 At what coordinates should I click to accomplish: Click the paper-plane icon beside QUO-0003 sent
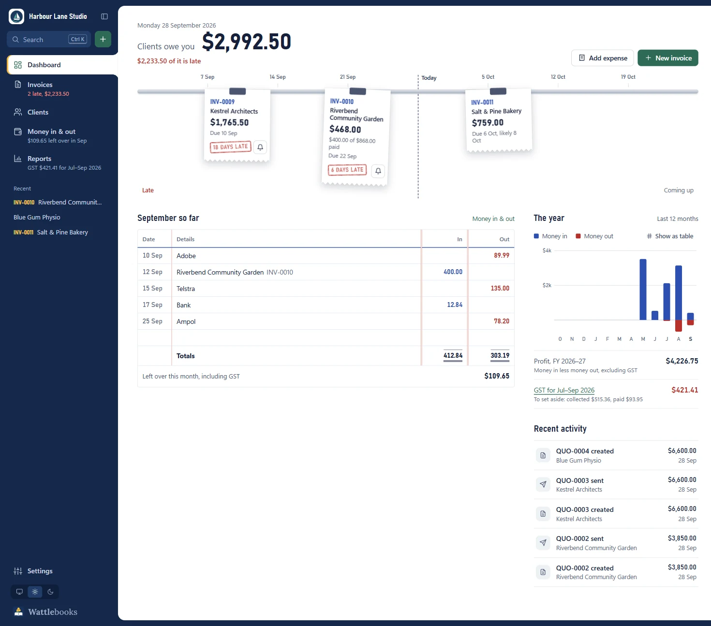click(543, 484)
